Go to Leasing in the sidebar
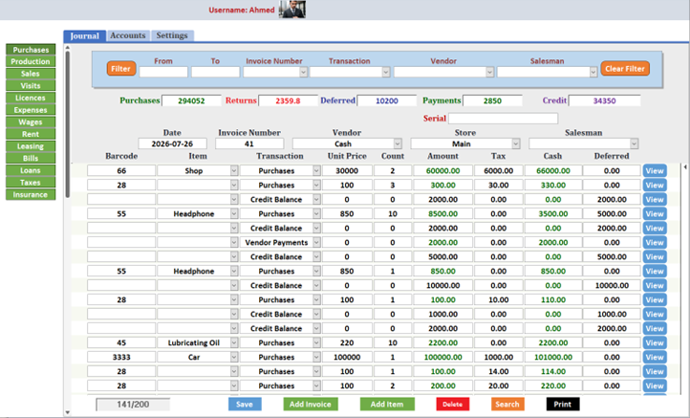 pos(31,146)
